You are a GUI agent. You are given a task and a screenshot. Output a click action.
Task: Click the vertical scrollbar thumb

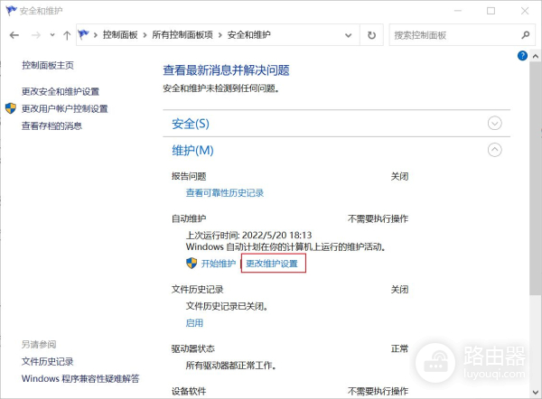coord(536,178)
